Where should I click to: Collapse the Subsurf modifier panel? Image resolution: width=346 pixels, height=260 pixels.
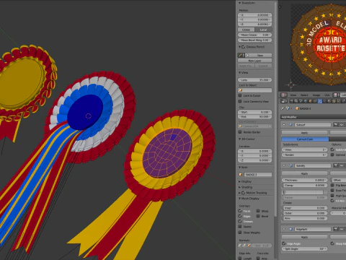(284, 125)
